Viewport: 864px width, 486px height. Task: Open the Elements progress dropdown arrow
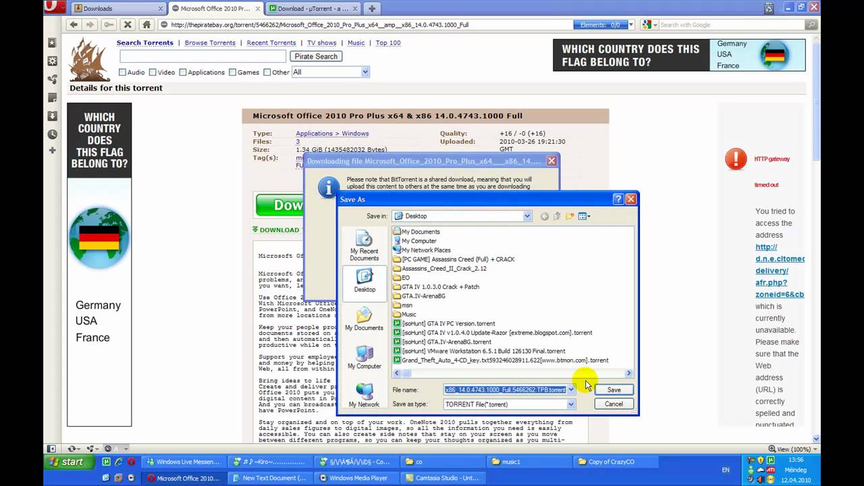point(630,25)
